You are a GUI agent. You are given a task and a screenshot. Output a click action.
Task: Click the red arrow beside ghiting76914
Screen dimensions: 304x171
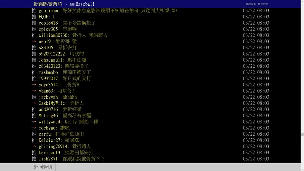click(x=34, y=146)
